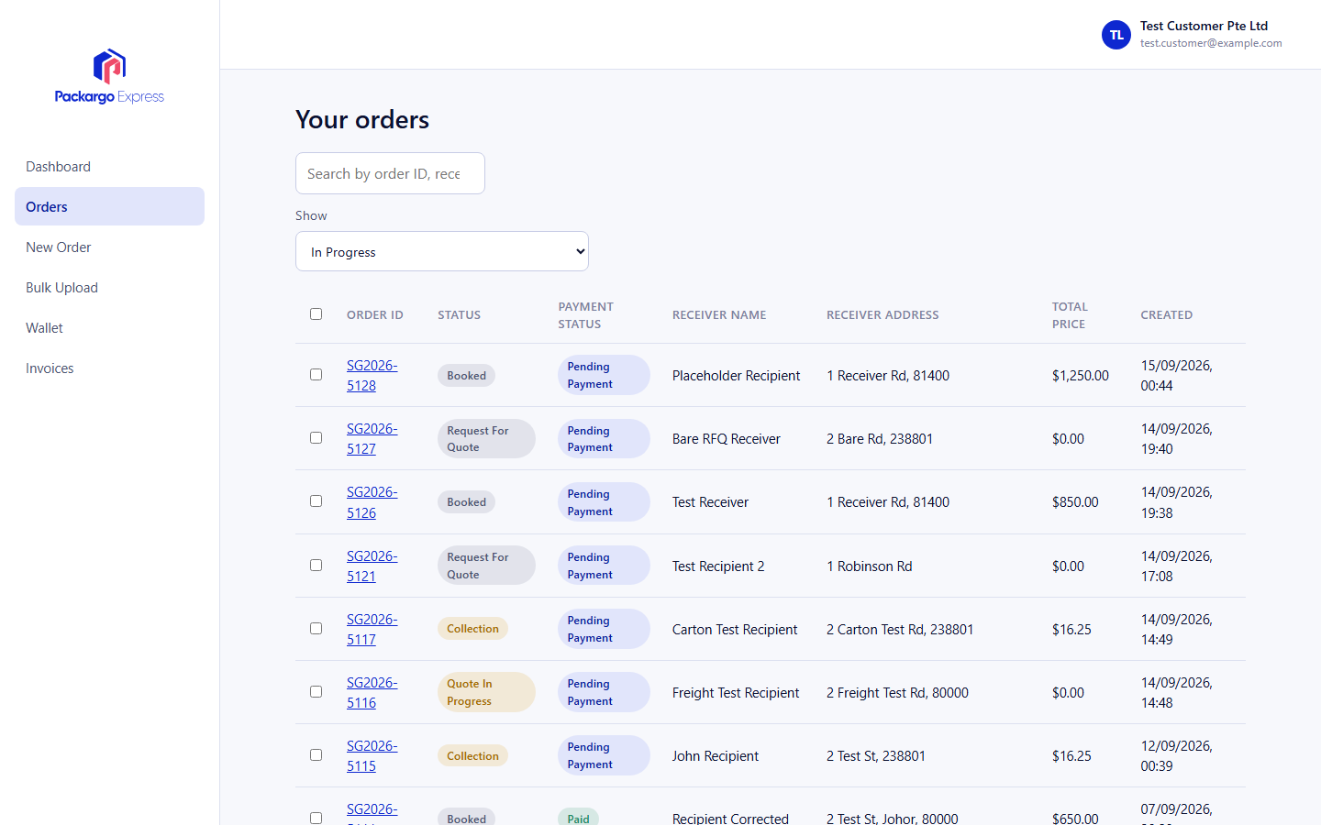Click the Your orders page heading
Screen dimensions: 1321x825
click(362, 119)
